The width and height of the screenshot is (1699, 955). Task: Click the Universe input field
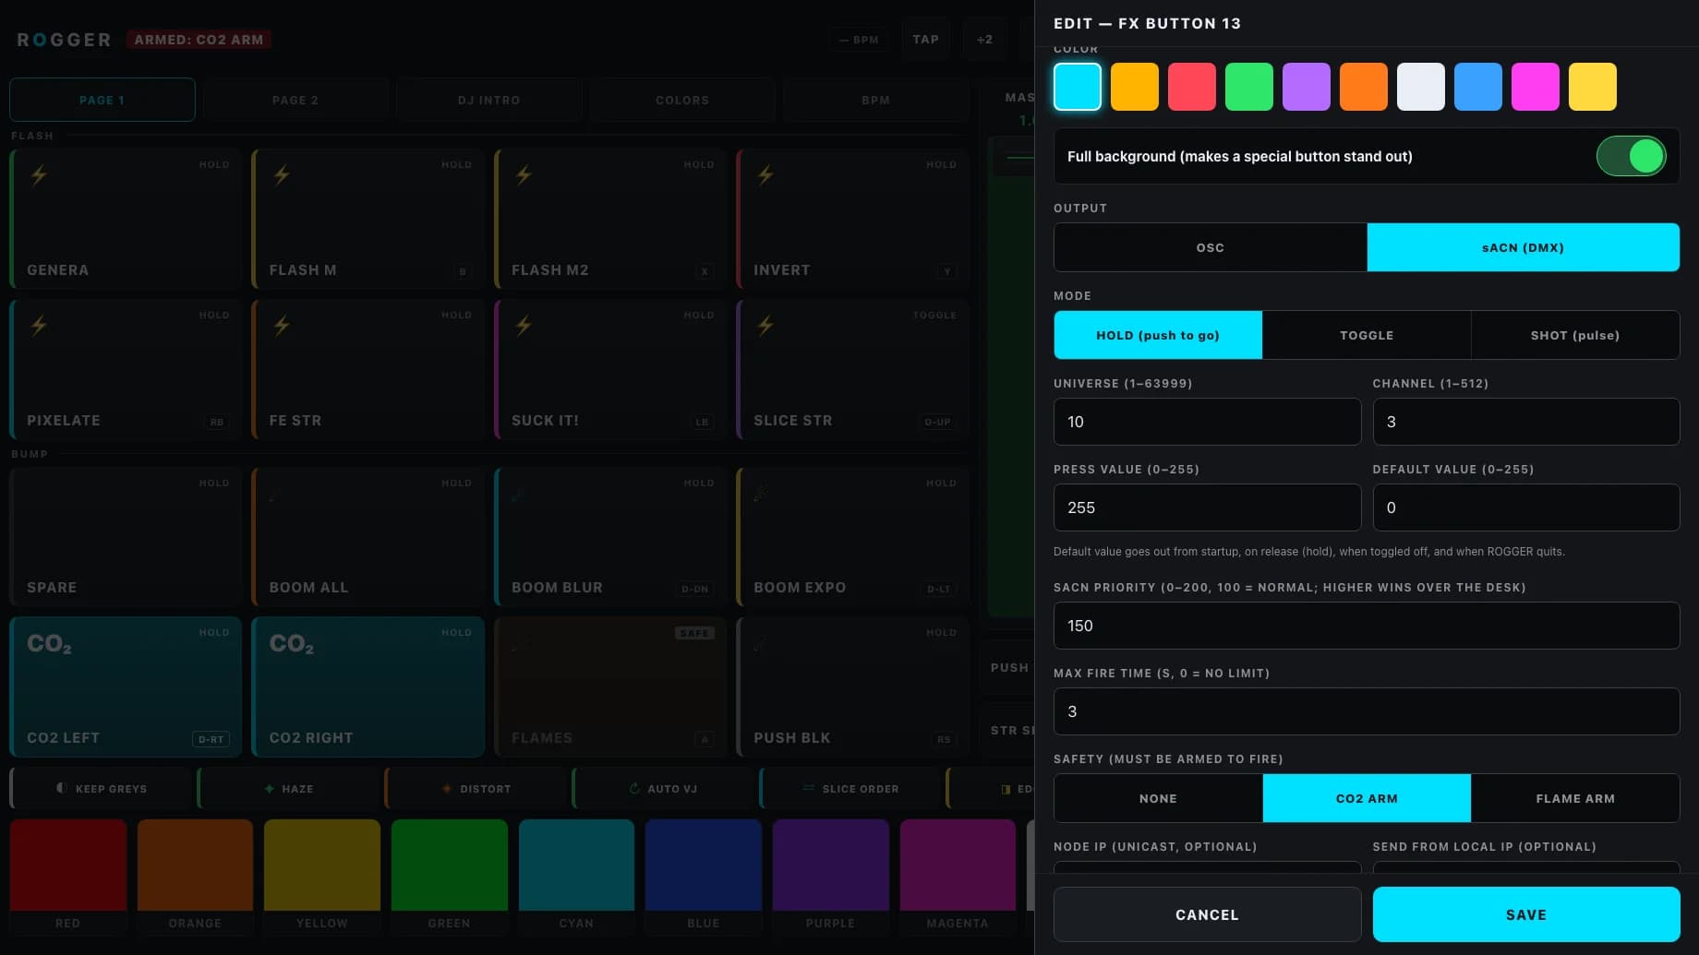(x=1207, y=422)
